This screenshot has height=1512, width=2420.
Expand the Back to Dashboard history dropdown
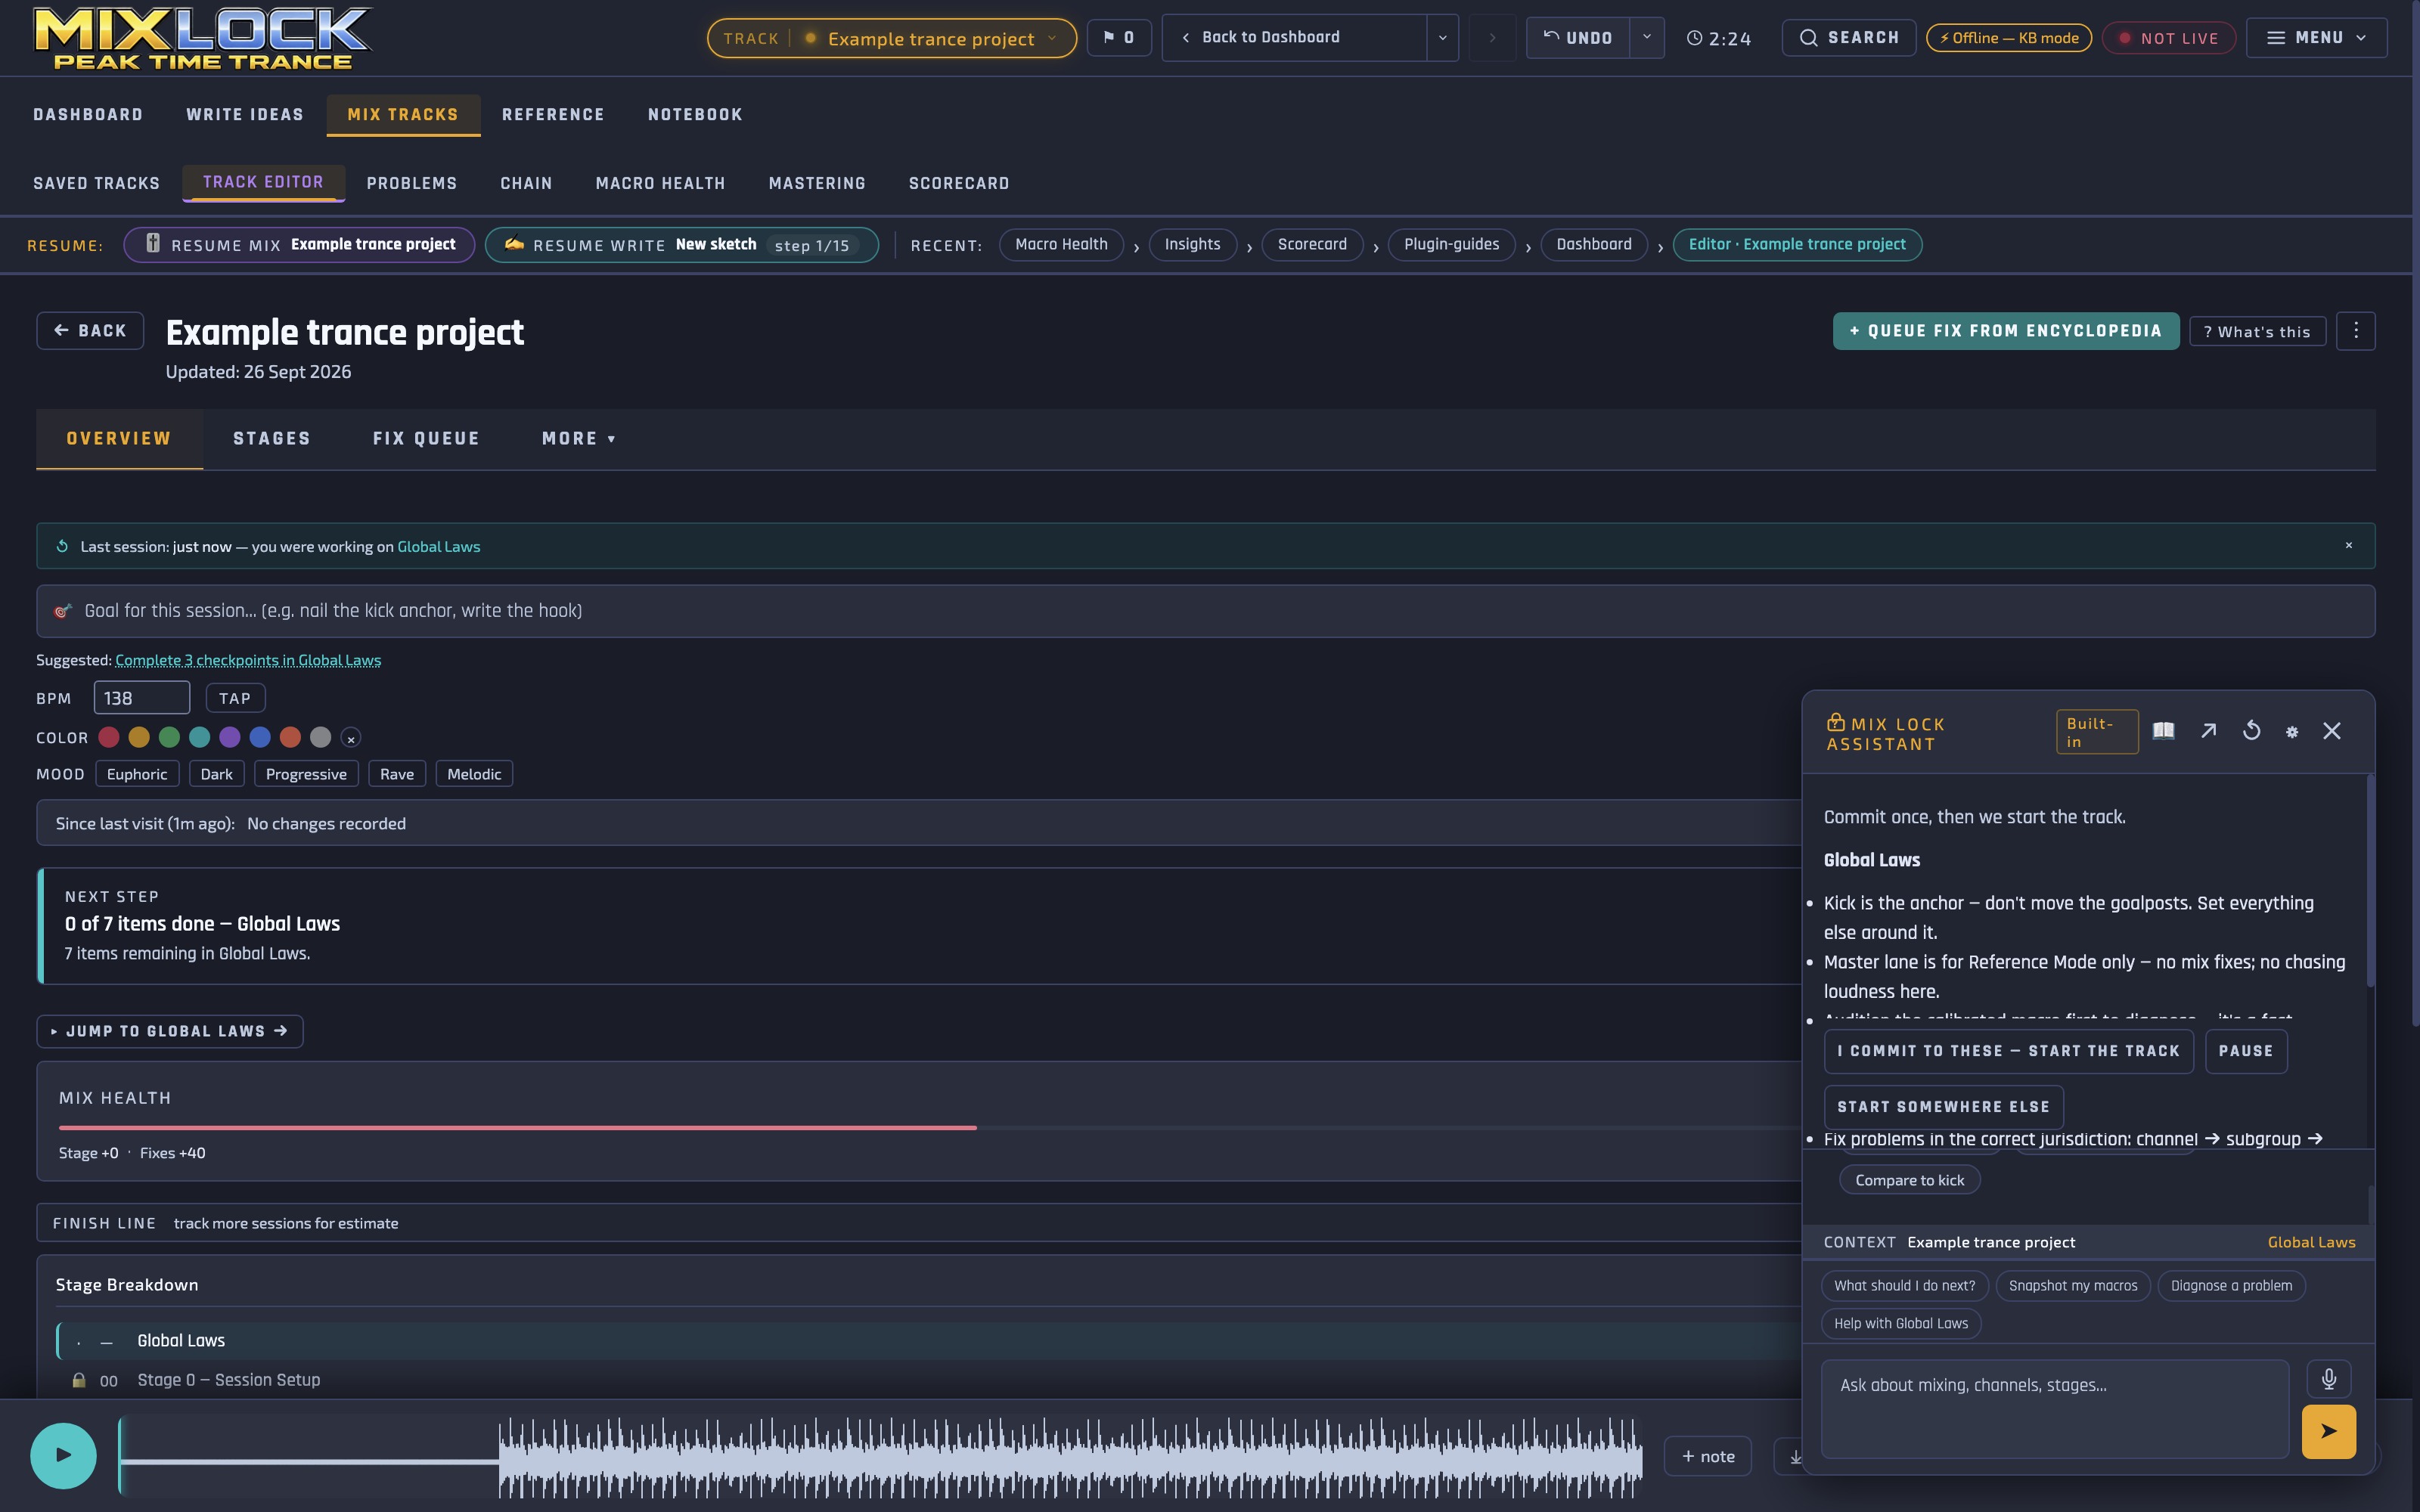pyautogui.click(x=1442, y=38)
